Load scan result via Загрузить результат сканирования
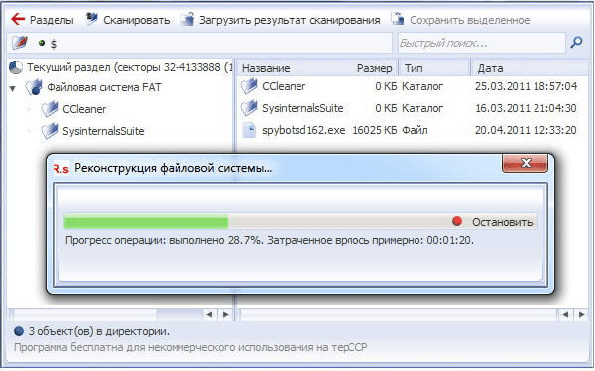This screenshot has width=595, height=371. tap(290, 20)
